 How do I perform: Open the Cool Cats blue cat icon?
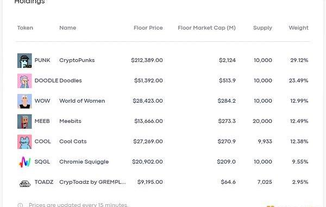click(x=24, y=142)
